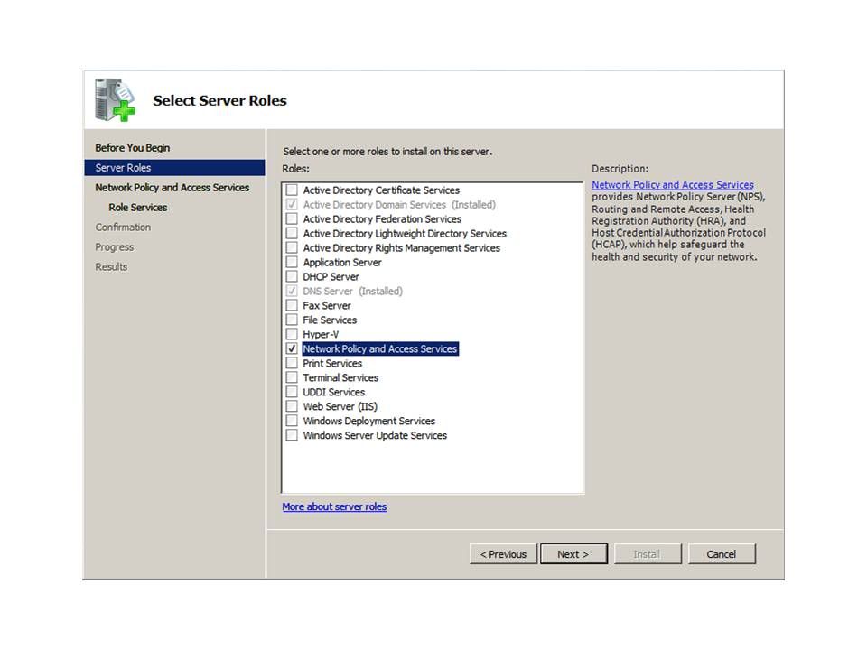Open the More about server roles link
The image size is (867, 650).
tap(334, 507)
